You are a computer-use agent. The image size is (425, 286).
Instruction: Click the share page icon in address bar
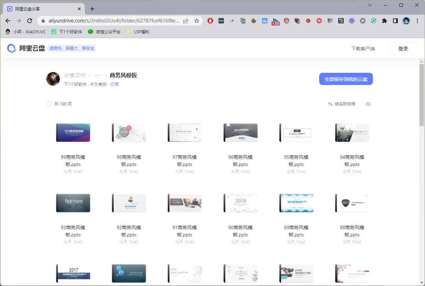point(186,21)
